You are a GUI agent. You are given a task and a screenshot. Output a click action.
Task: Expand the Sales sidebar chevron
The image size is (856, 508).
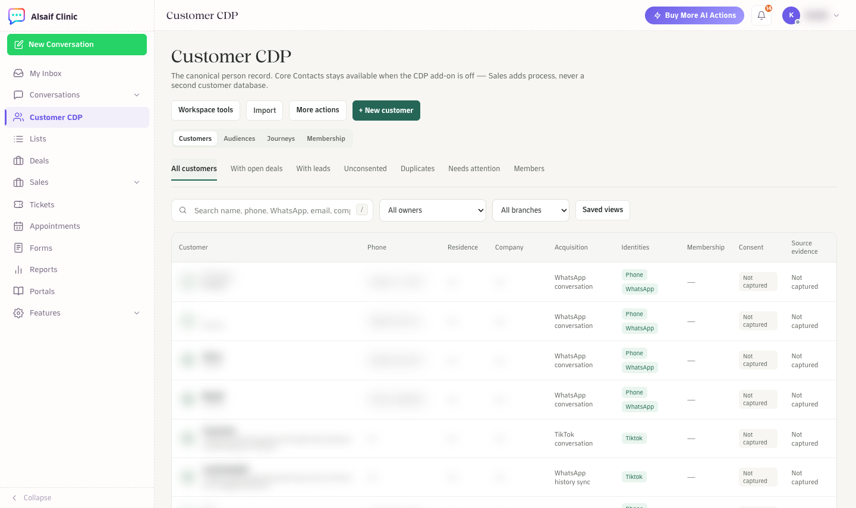(x=137, y=182)
